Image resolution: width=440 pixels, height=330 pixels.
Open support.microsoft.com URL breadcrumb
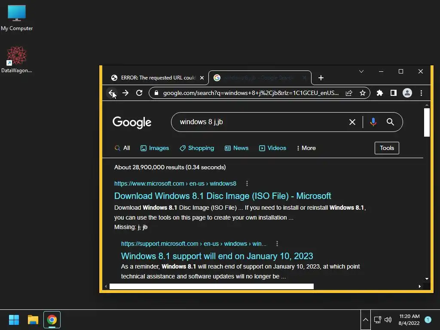pyautogui.click(x=194, y=244)
